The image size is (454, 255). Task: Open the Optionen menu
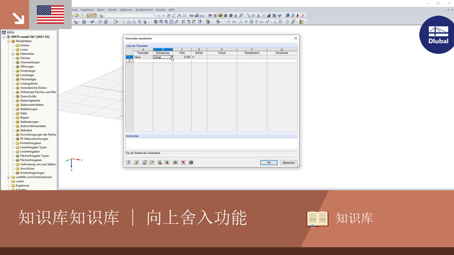(x=126, y=10)
